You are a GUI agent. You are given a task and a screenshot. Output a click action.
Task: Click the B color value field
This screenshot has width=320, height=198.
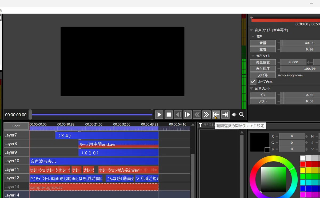(x=291, y=149)
